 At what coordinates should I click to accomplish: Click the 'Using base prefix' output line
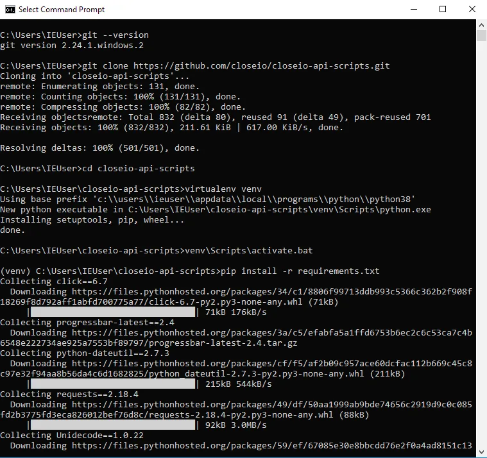pos(208,199)
